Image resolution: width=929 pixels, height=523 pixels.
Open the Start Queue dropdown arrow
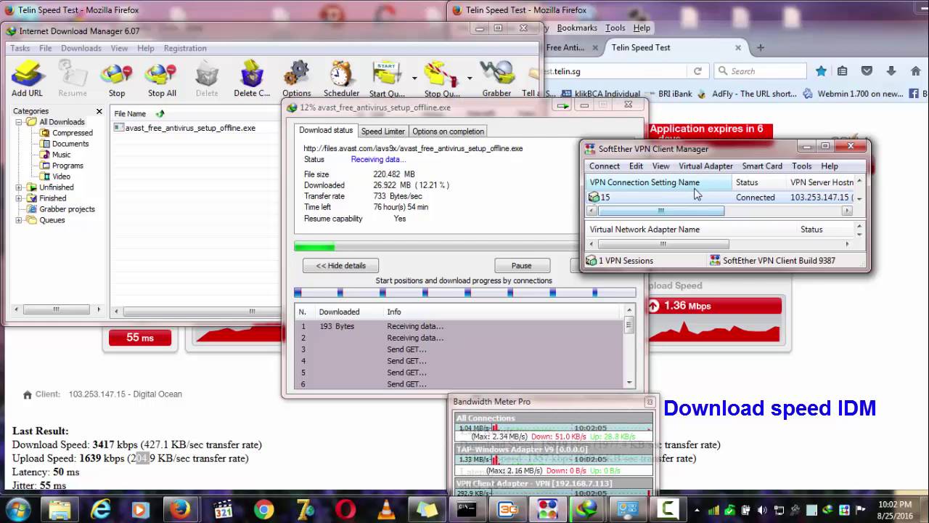point(414,78)
